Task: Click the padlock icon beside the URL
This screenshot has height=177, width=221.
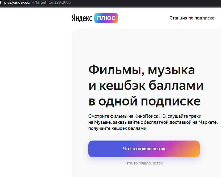Action: tap(1, 3)
